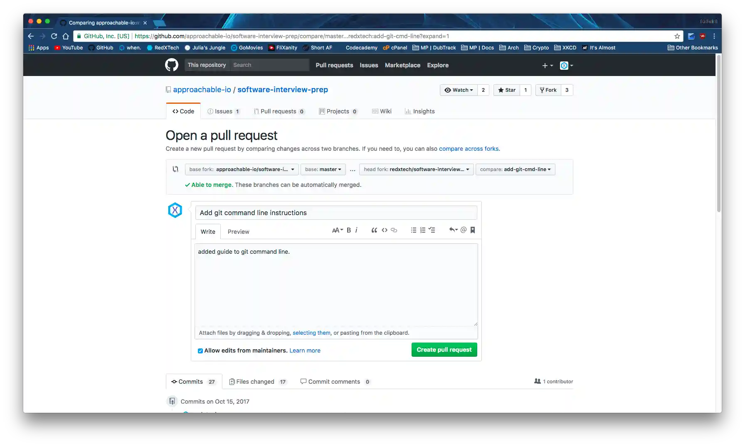Screen dimensions: 745x446
Task: Open the Learn more link
Action: (x=305, y=350)
